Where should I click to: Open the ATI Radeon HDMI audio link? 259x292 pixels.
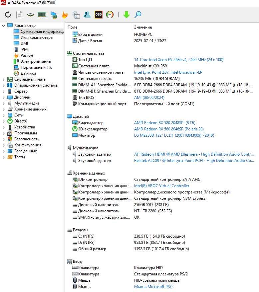[194, 154]
